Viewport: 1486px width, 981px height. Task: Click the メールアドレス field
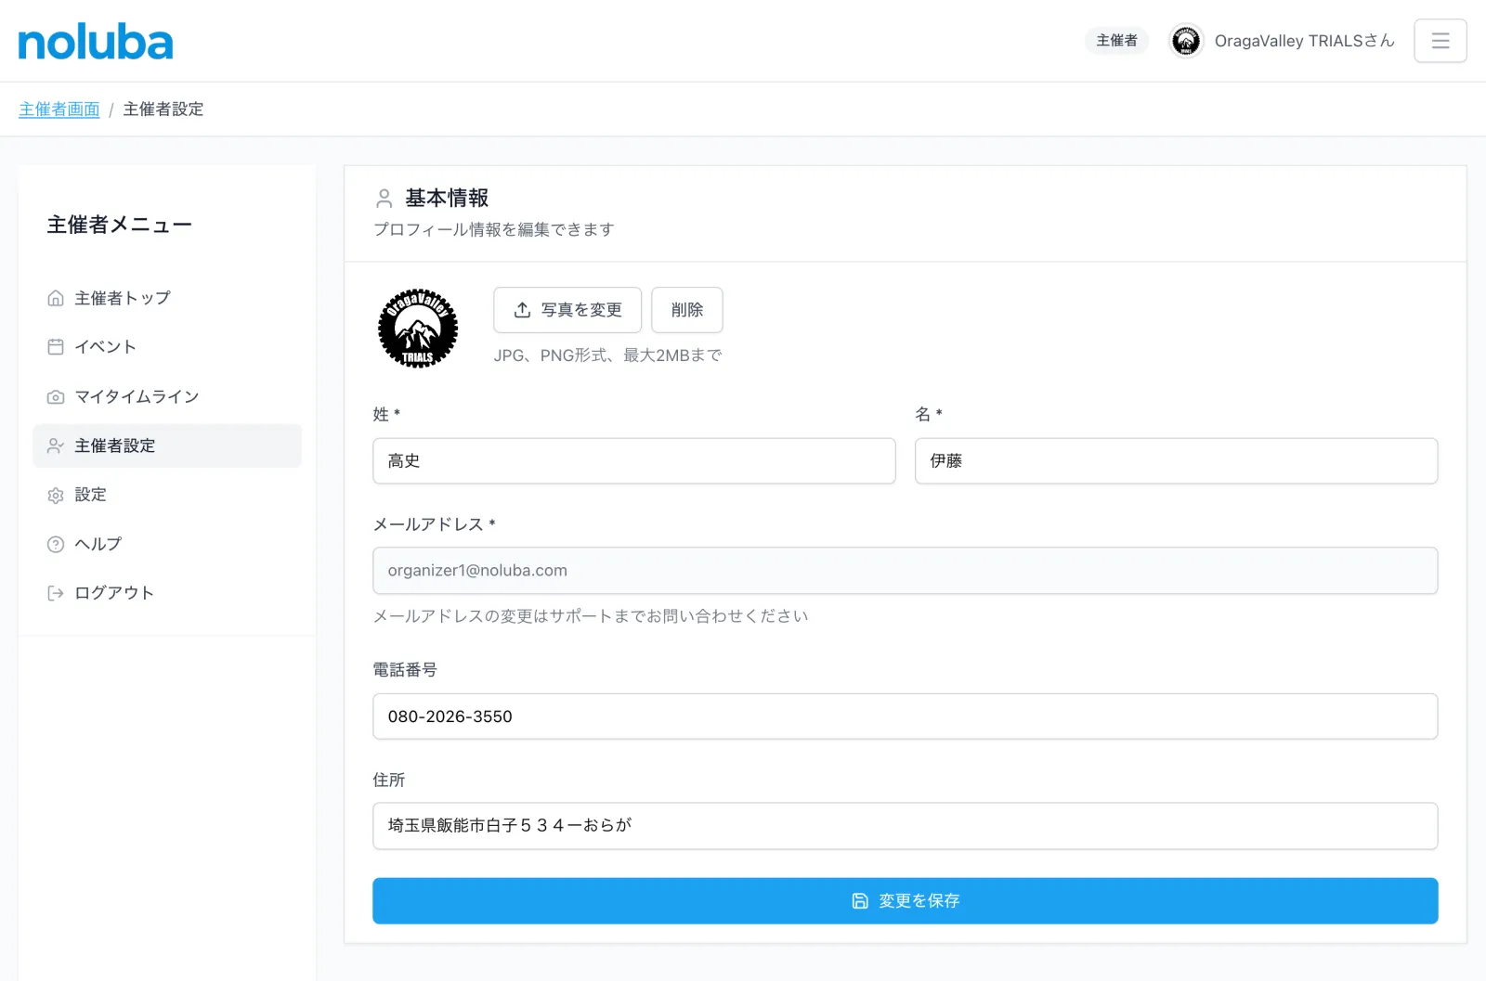click(906, 571)
